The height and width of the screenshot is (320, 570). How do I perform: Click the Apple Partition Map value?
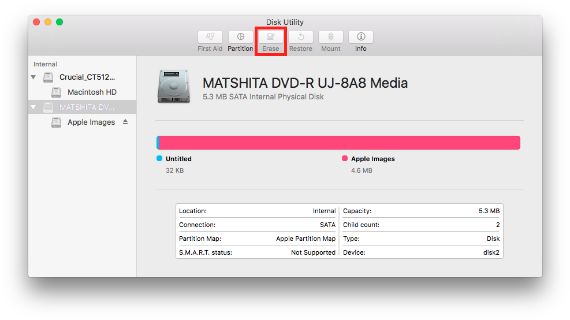(x=306, y=239)
